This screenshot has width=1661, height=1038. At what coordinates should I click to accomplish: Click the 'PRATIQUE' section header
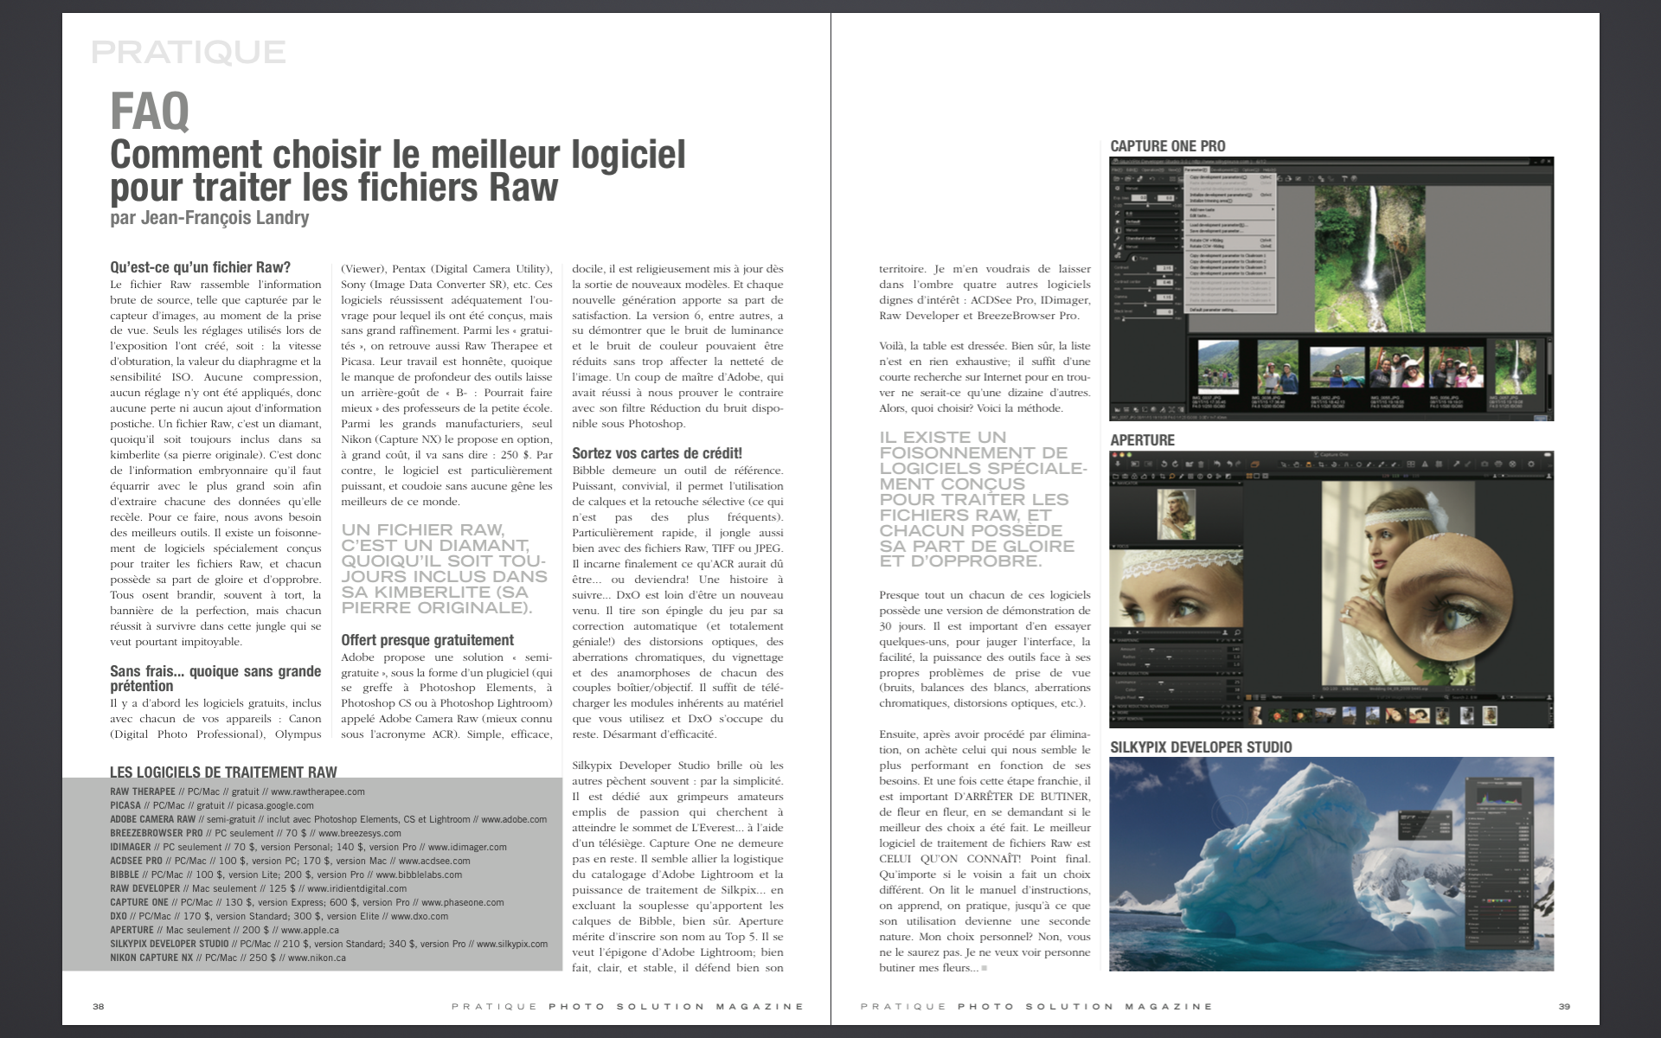[x=189, y=53]
